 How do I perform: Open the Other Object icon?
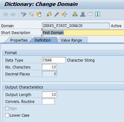click(x=39, y=14)
